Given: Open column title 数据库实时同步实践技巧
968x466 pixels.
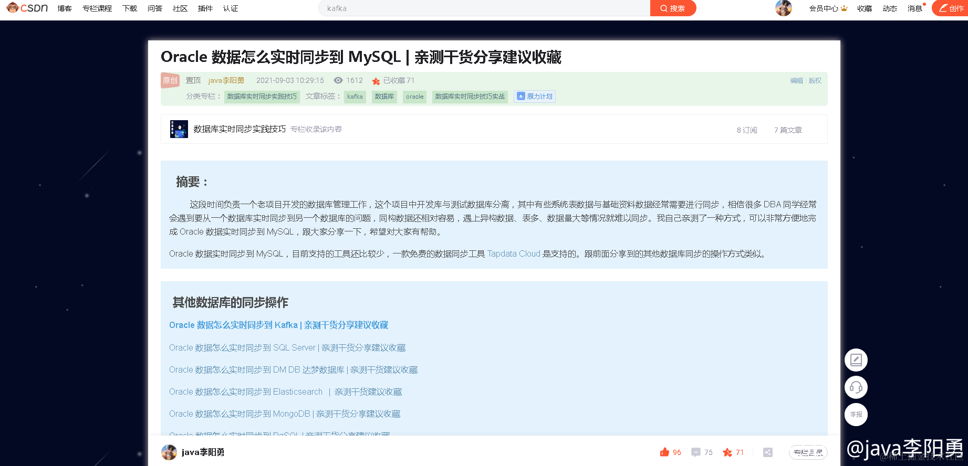Looking at the screenshot, I should tap(240, 129).
